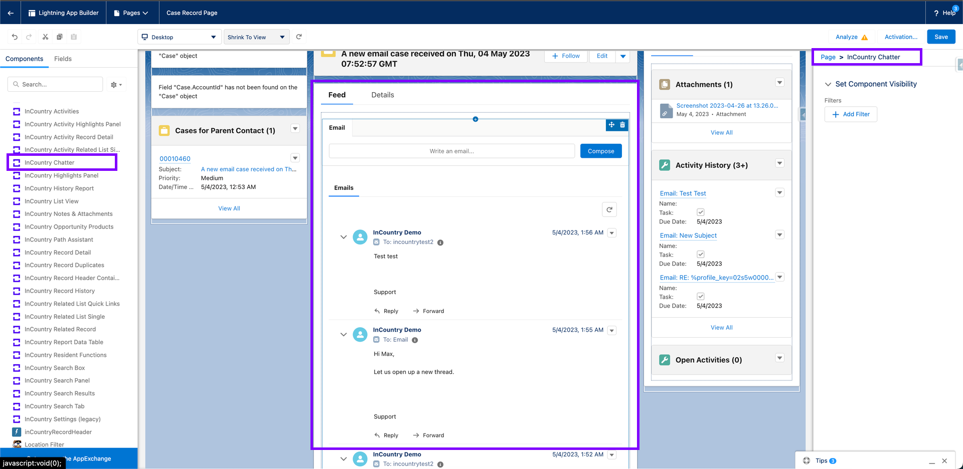Toggle Task checkbox for Email: RE message
963x469 pixels.
(700, 296)
